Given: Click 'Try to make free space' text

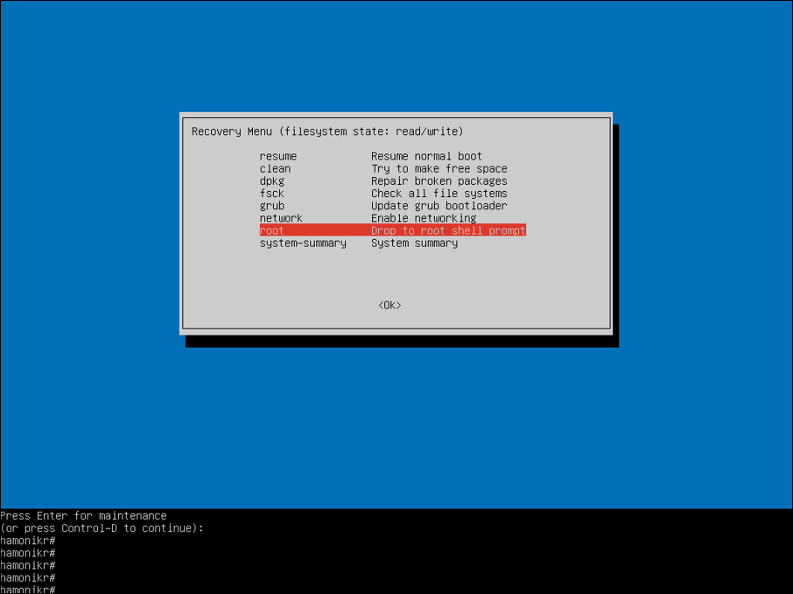Looking at the screenshot, I should [439, 168].
